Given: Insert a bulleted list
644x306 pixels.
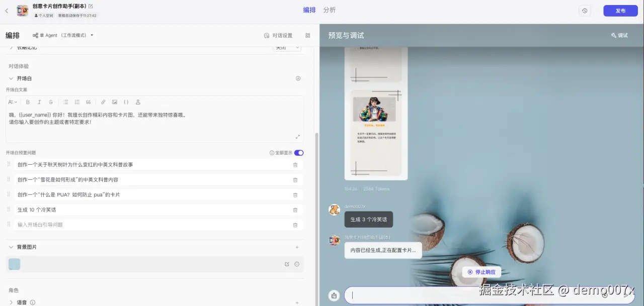Looking at the screenshot, I should [x=65, y=102].
